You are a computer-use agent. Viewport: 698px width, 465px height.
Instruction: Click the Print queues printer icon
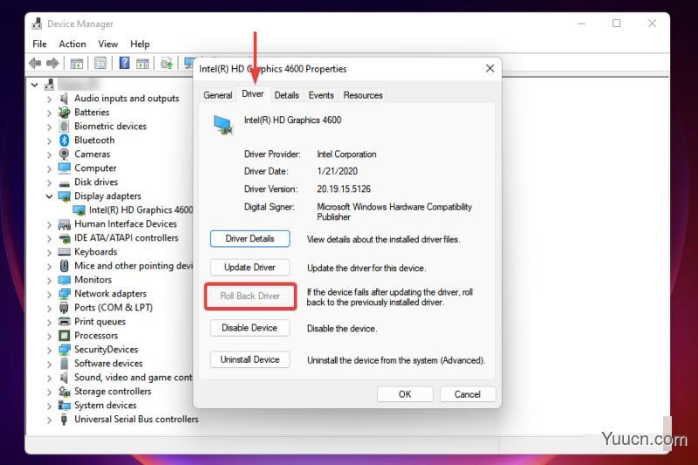(64, 321)
